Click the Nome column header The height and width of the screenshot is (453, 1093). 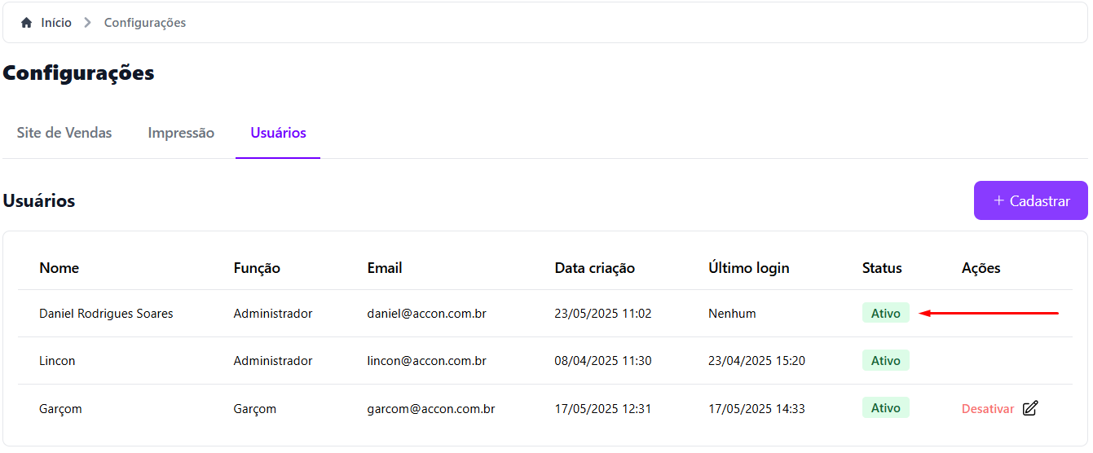(59, 268)
